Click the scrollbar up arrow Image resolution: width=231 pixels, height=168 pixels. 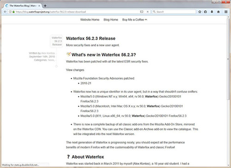228,17
